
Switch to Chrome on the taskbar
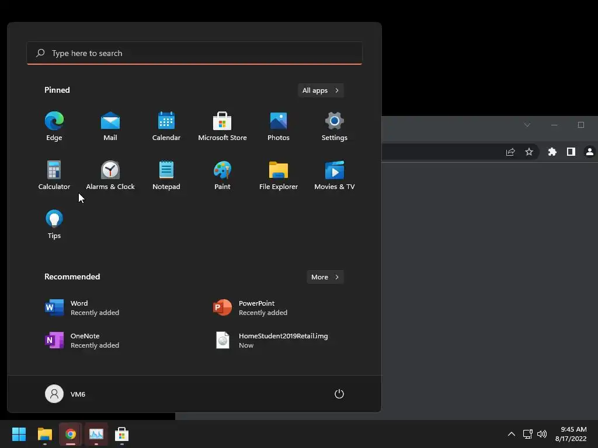pos(71,434)
